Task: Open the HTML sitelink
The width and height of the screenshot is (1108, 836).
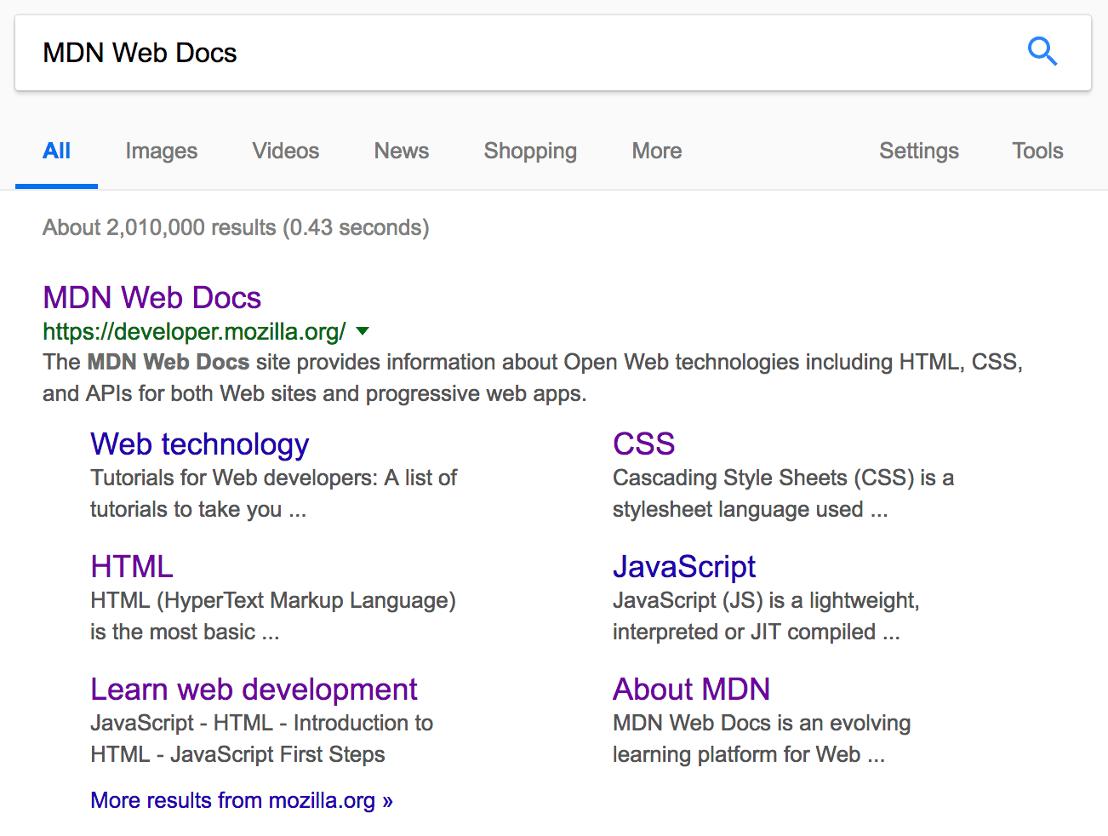Action: click(x=131, y=565)
